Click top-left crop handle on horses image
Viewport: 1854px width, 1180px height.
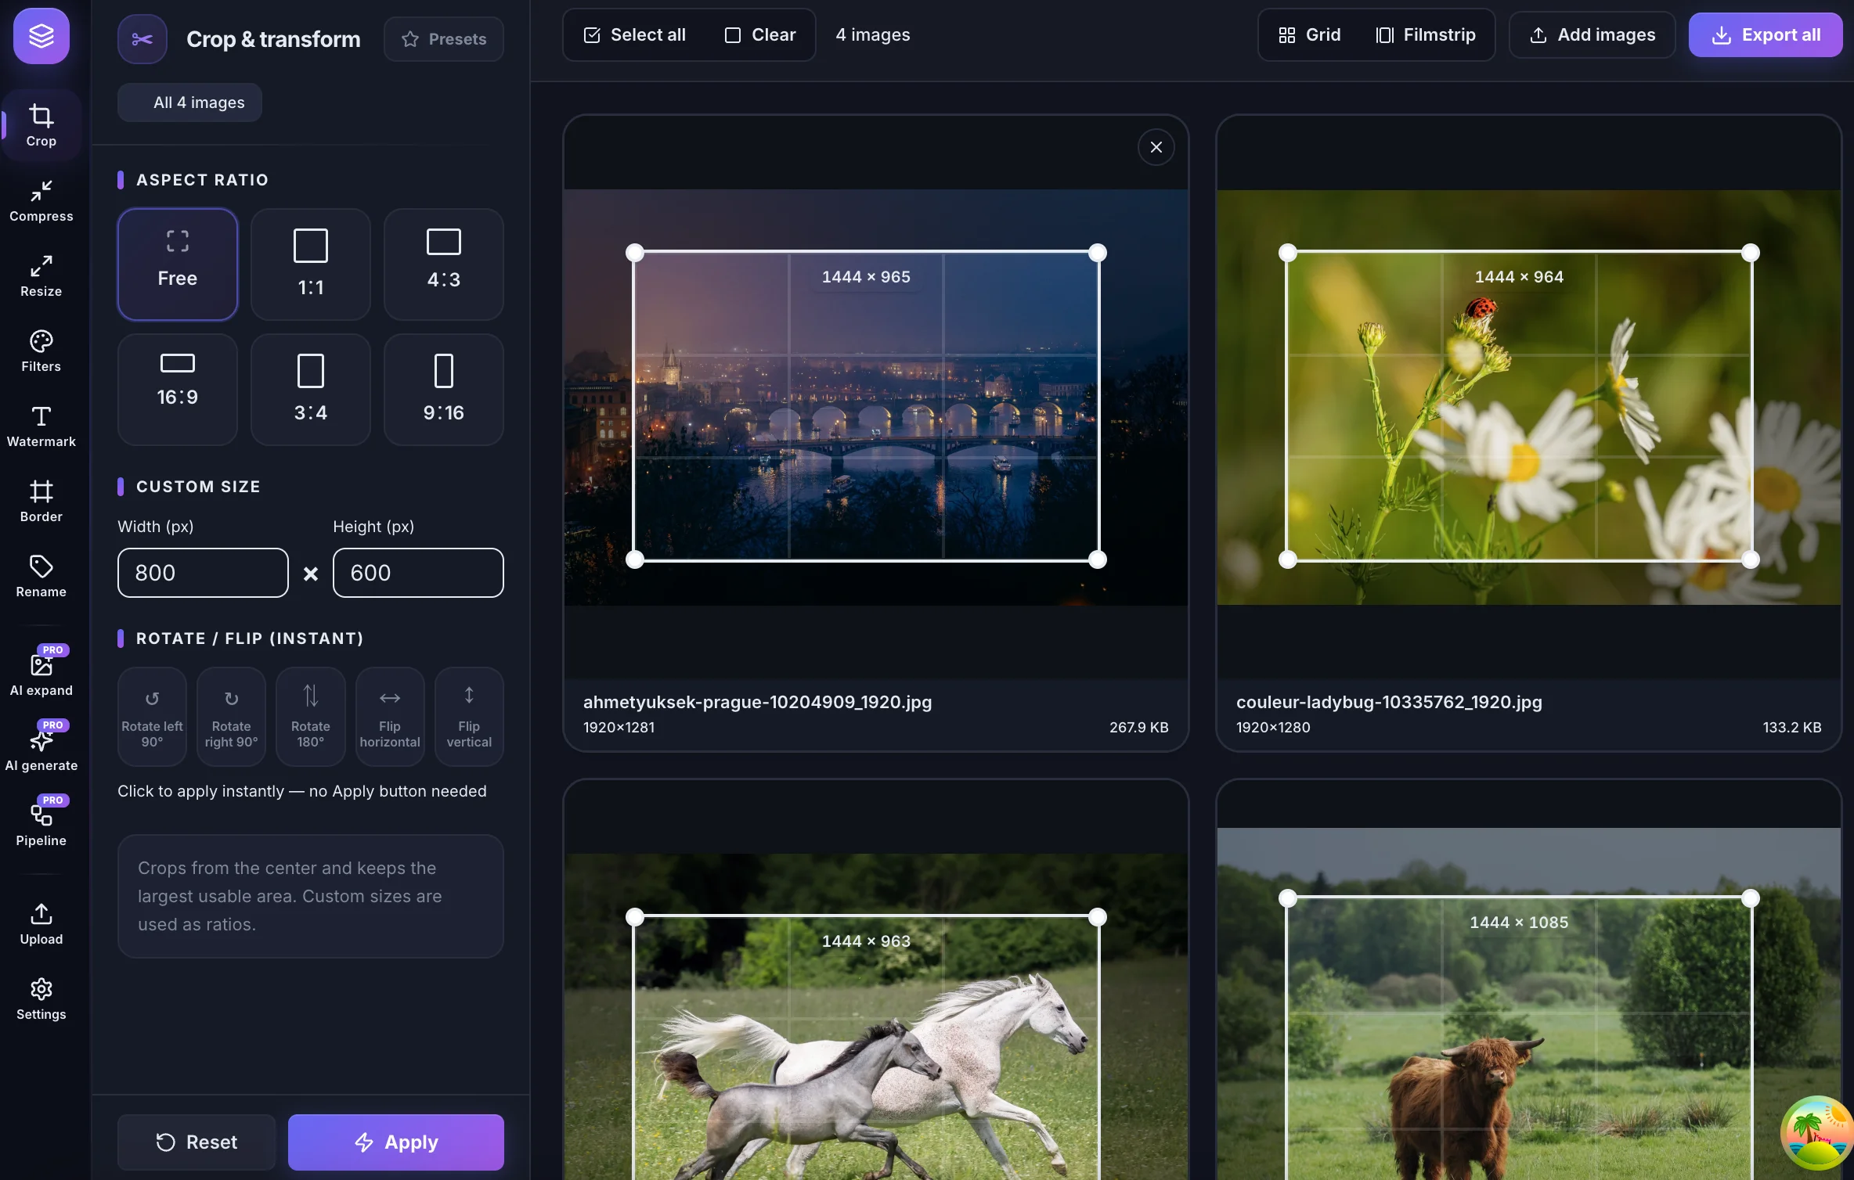pos(635,917)
